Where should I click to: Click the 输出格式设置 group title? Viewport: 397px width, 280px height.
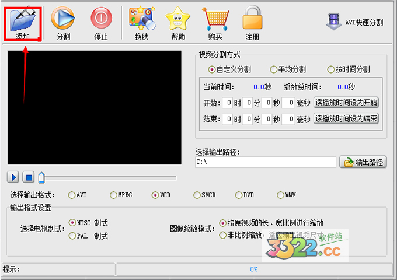[30, 208]
